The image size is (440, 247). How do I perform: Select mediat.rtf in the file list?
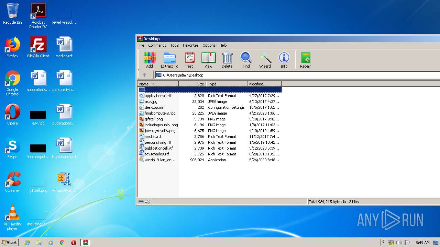coord(210,137)
